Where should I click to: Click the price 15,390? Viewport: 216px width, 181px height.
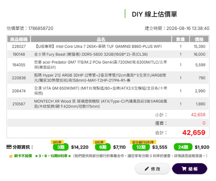tap(199, 46)
